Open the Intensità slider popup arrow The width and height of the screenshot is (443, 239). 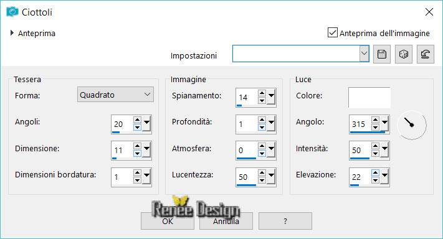tap(384, 150)
